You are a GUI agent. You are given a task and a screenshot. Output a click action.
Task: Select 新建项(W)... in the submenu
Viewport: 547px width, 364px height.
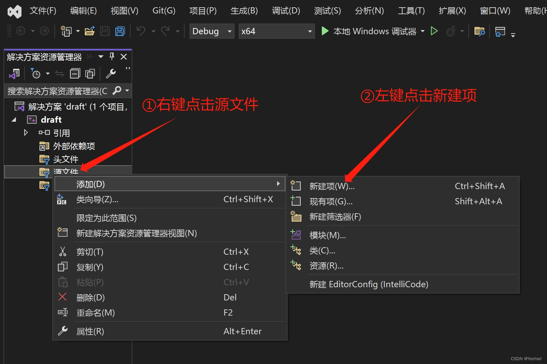click(403, 186)
